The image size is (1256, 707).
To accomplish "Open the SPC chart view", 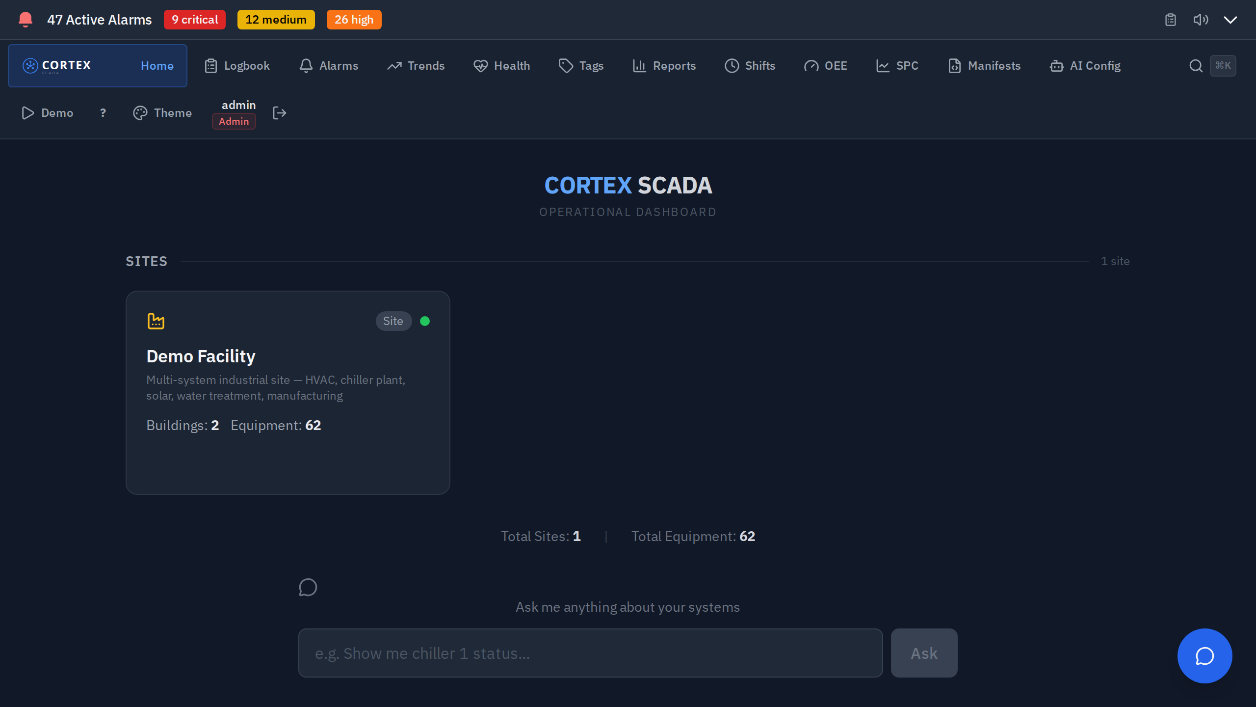I will (x=883, y=65).
